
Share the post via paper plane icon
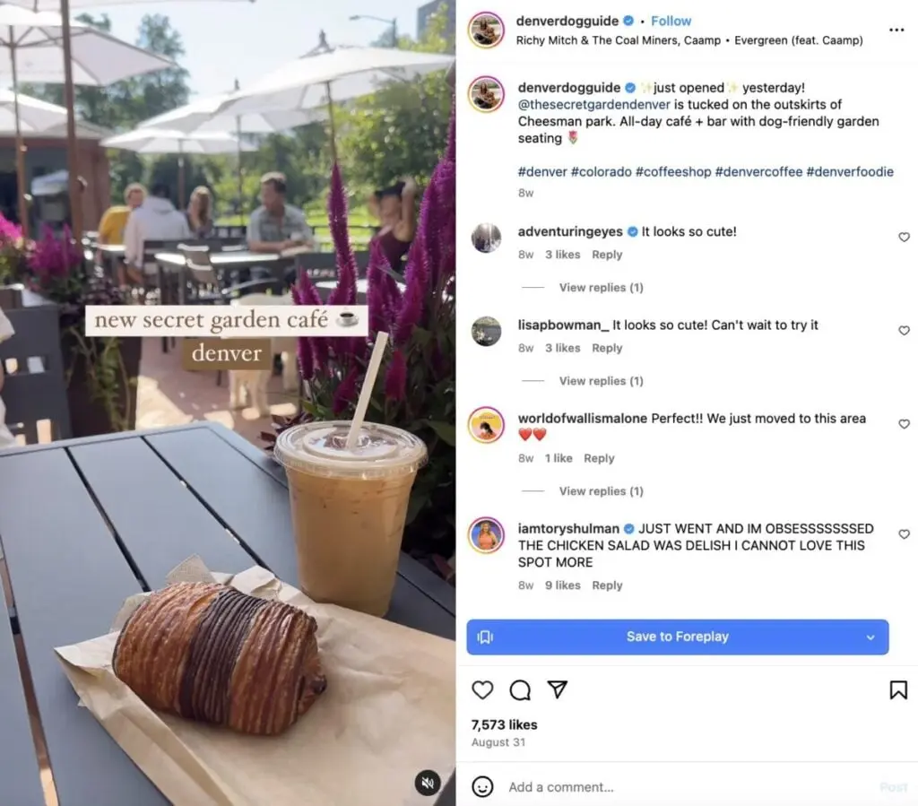[558, 689]
